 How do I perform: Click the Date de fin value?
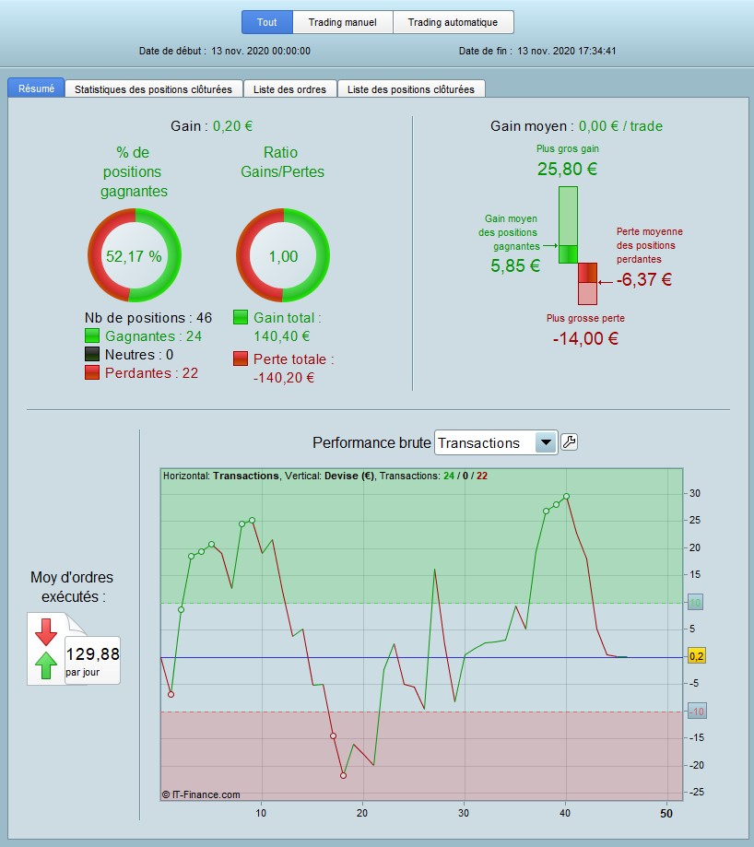coord(567,51)
